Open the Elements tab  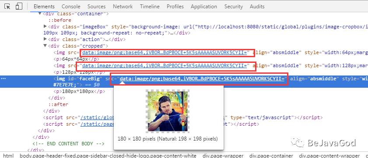click(44, 7)
